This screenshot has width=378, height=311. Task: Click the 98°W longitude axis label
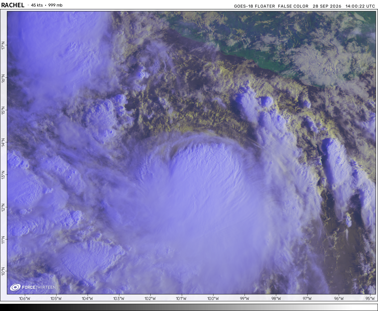tap(276, 299)
